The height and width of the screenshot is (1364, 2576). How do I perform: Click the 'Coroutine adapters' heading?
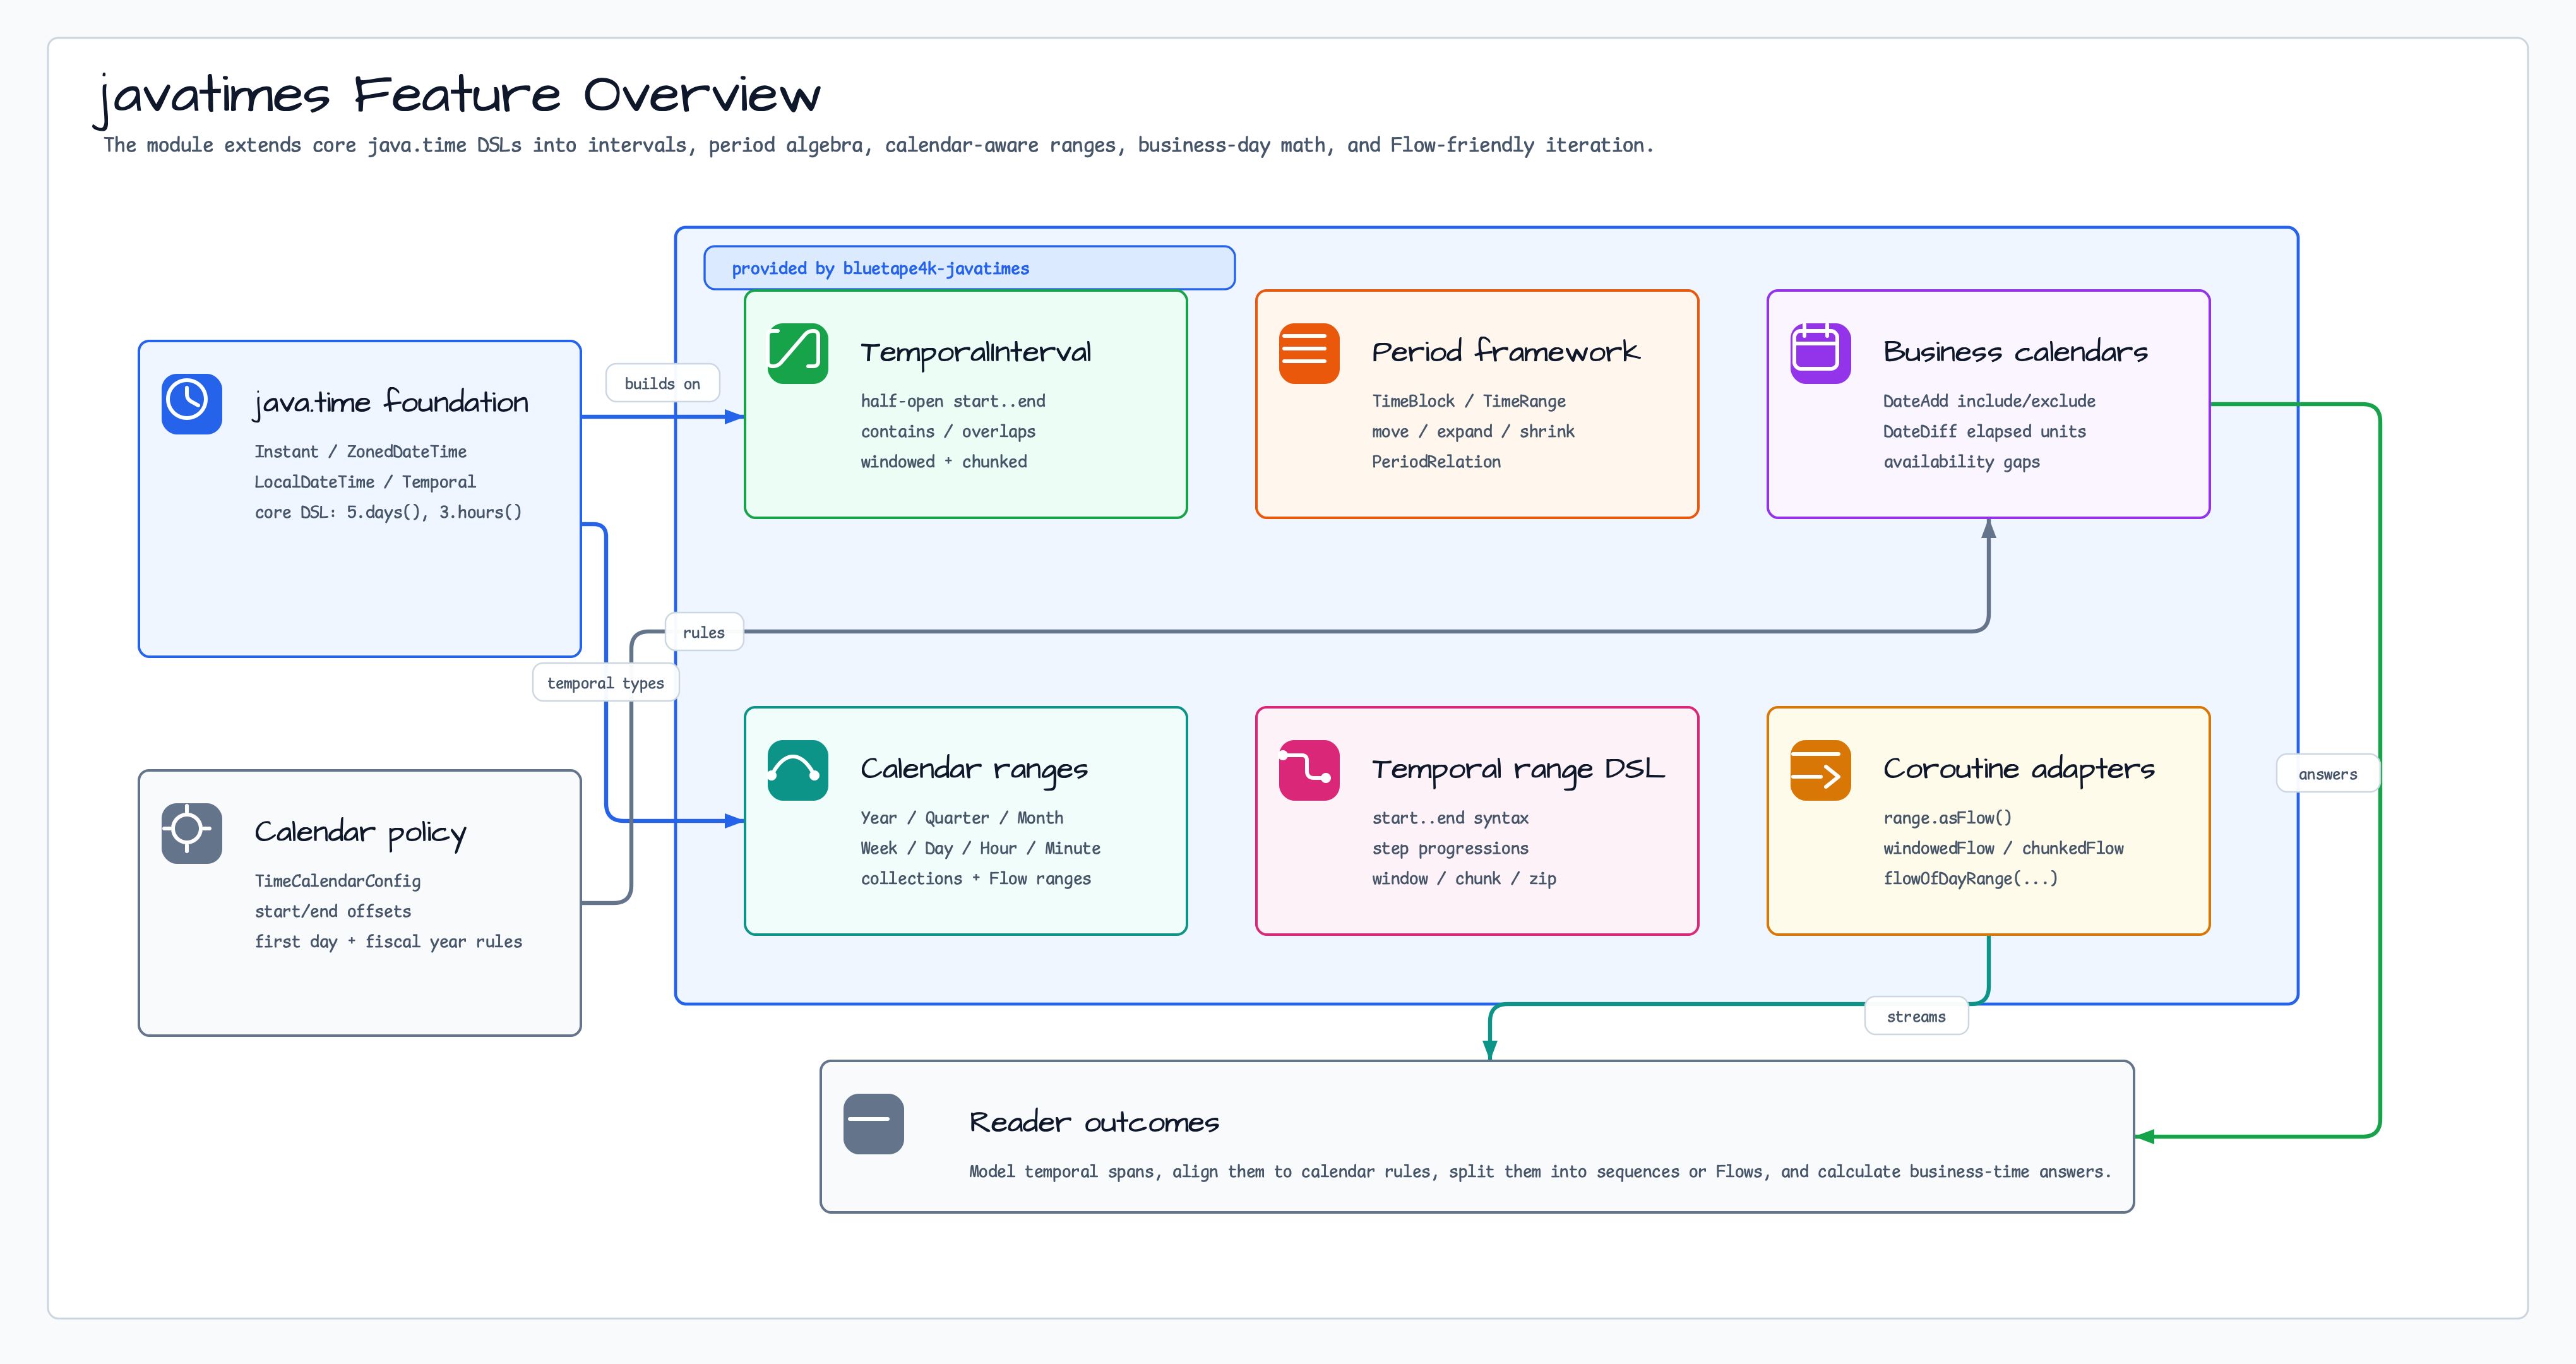coord(2018,769)
